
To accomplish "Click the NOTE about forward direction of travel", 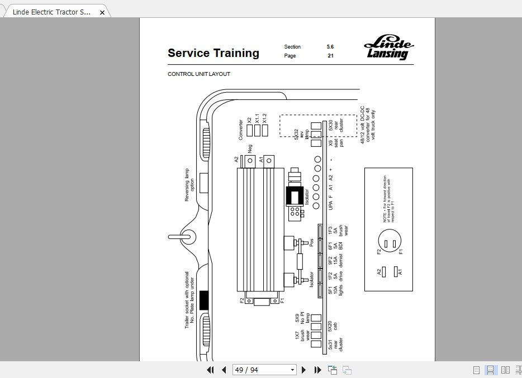I will click(x=388, y=199).
